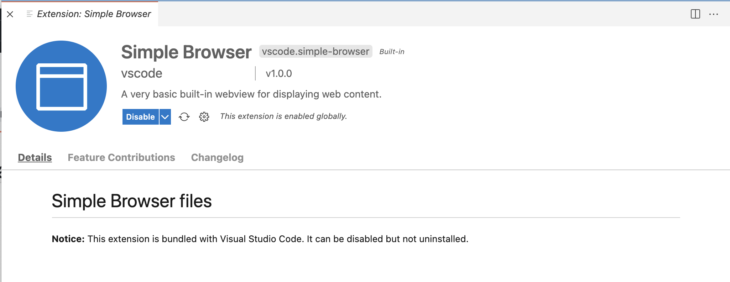Image resolution: width=730 pixels, height=282 pixels.
Task: Click the reload extension icon
Action: 184,116
